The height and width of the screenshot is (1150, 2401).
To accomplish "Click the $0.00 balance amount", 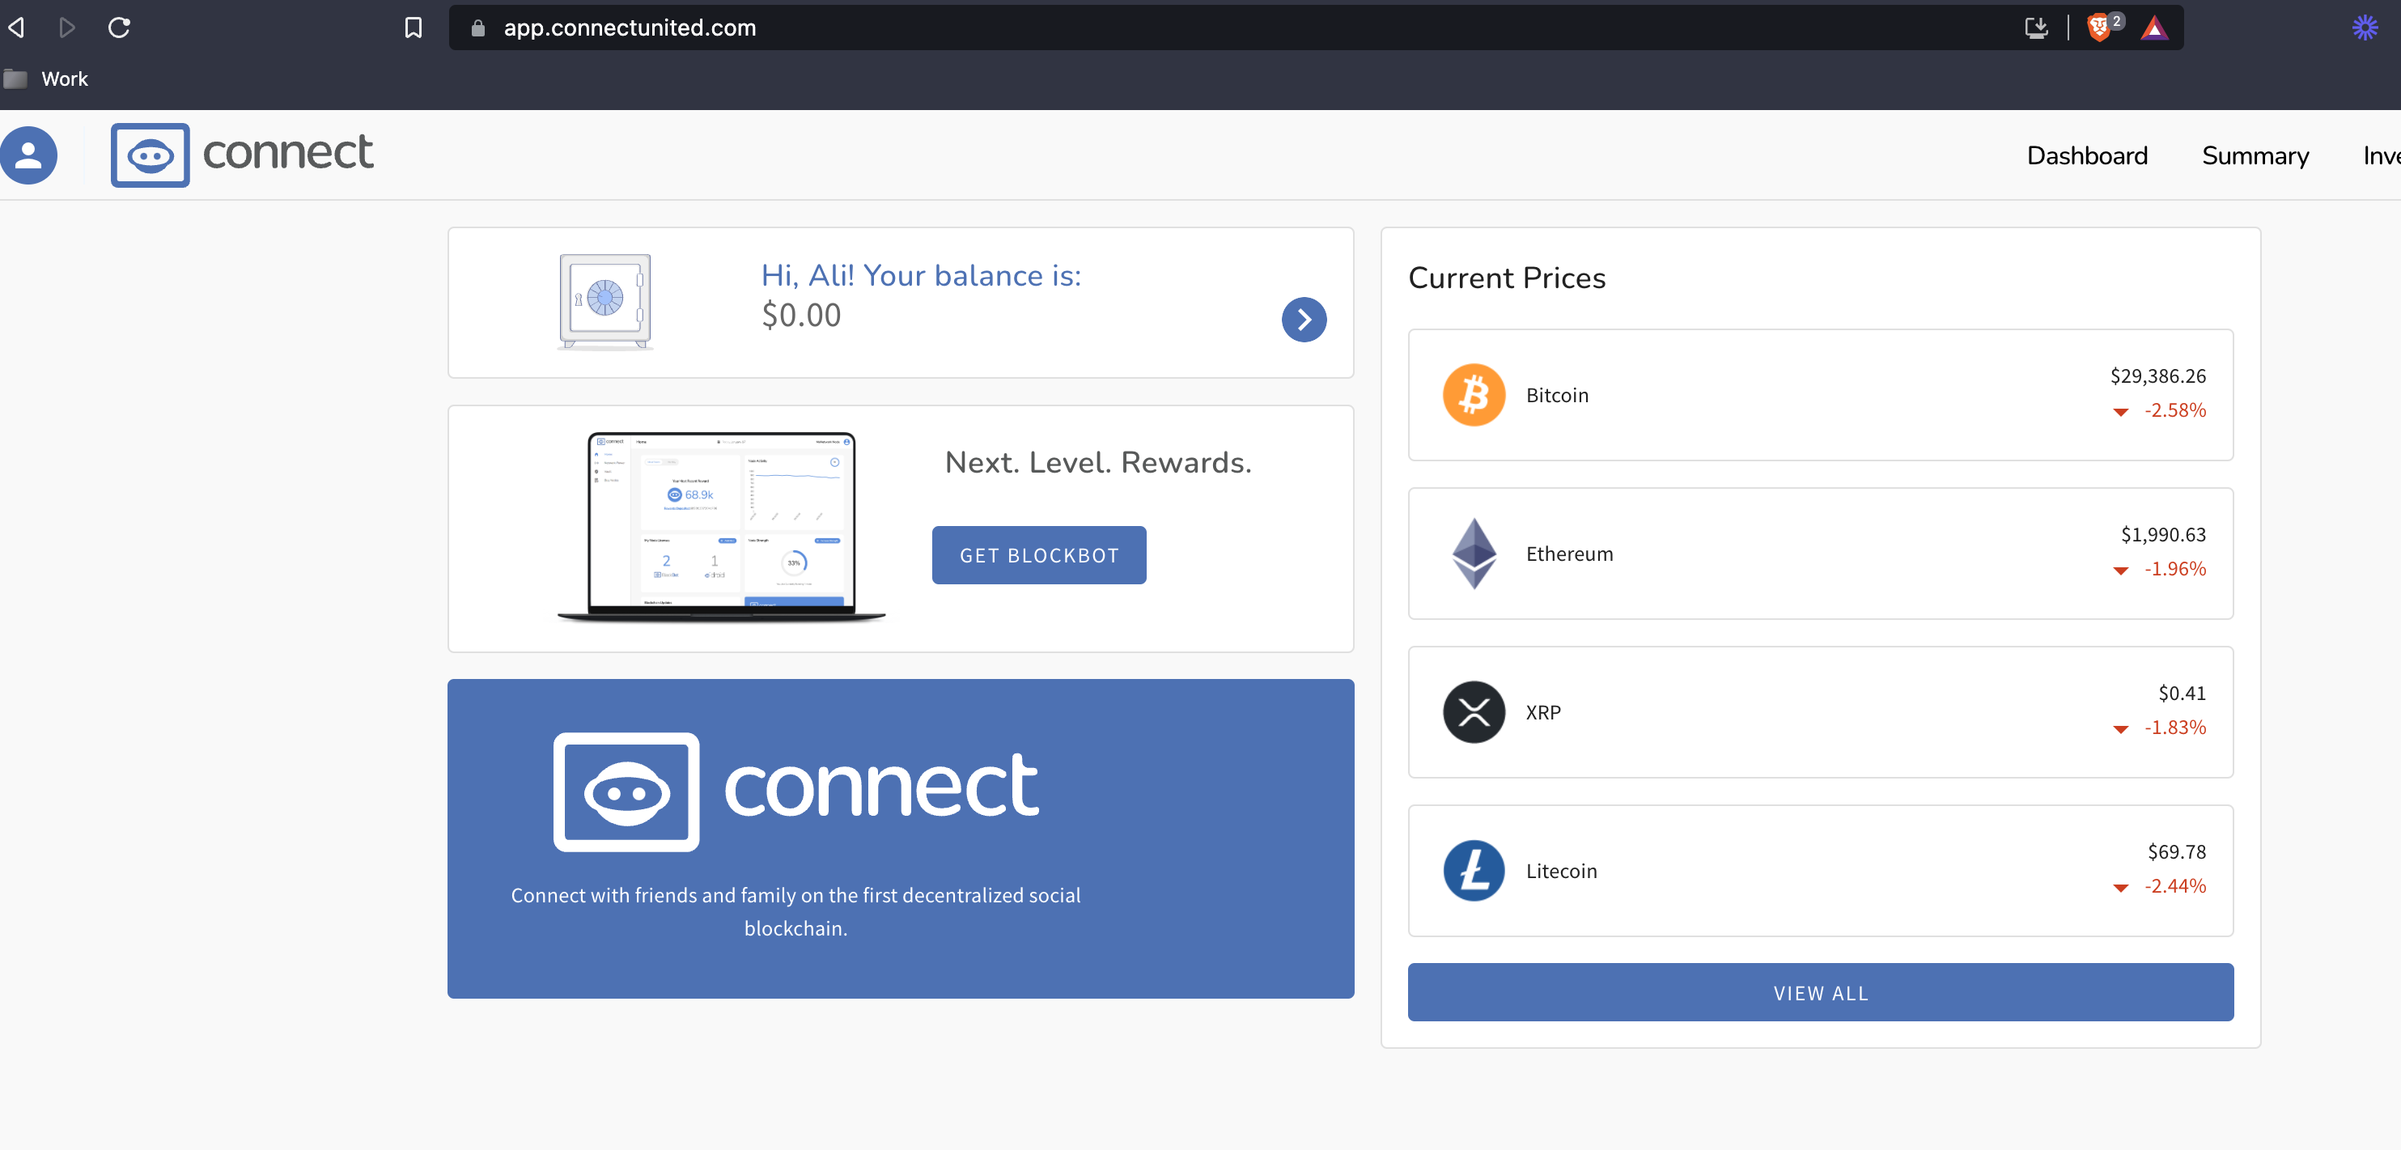I will pos(802,315).
